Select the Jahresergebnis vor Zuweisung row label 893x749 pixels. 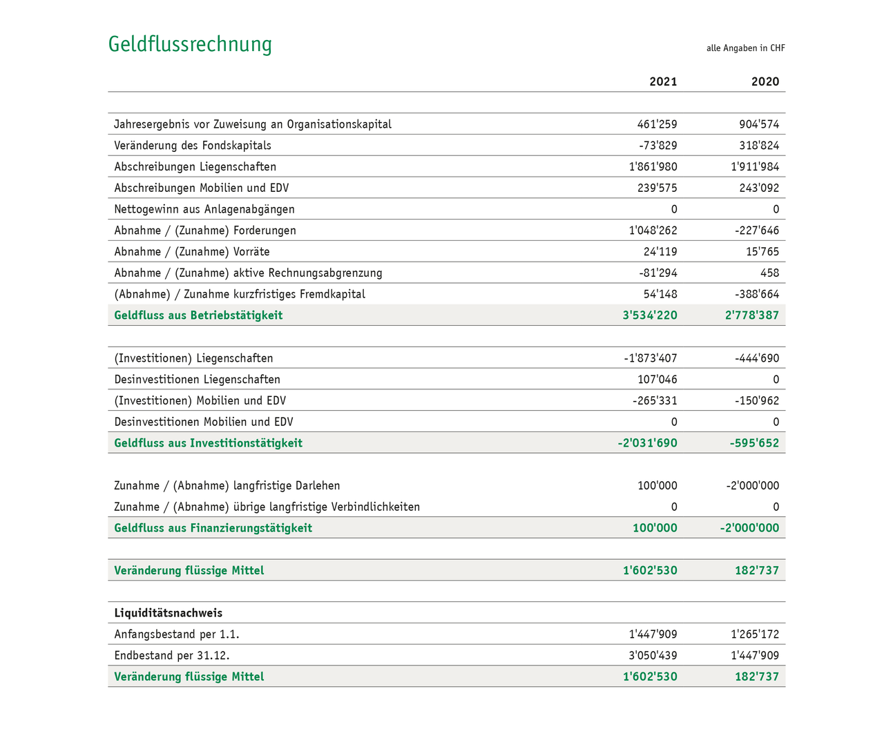click(x=253, y=124)
